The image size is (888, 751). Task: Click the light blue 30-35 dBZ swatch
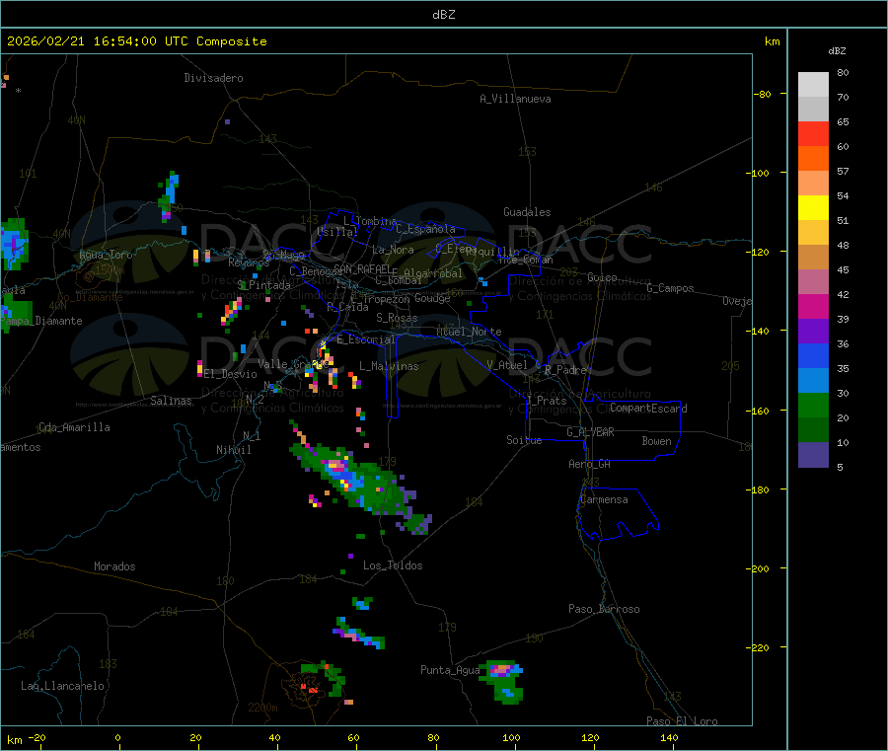pos(813,381)
